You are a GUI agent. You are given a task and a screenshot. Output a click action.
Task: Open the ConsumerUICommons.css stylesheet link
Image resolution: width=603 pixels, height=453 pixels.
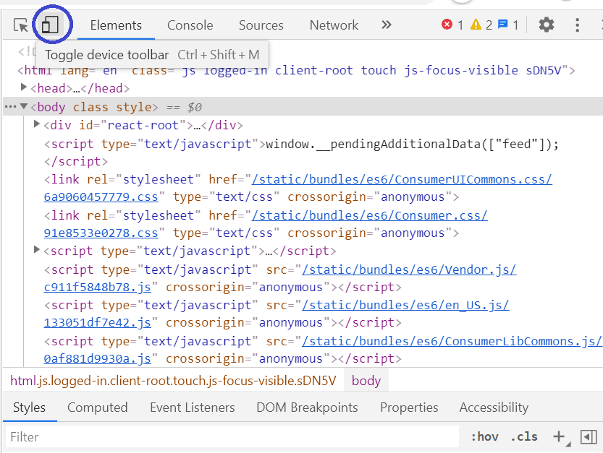pyautogui.click(x=402, y=179)
